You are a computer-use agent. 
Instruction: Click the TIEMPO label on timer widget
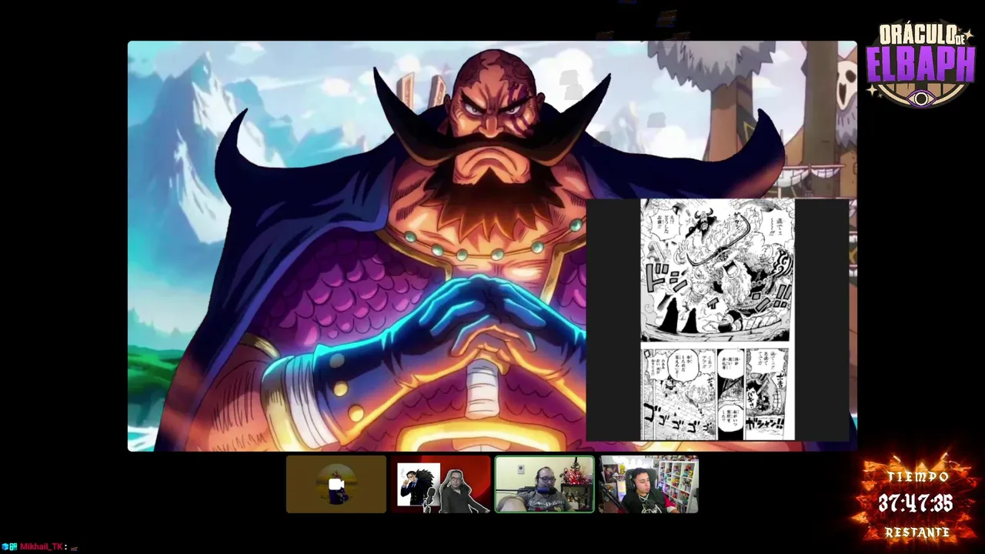click(917, 477)
